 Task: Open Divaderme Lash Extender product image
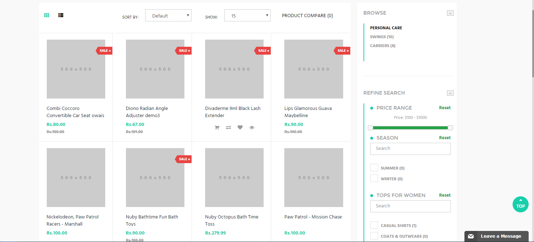pyautogui.click(x=234, y=69)
